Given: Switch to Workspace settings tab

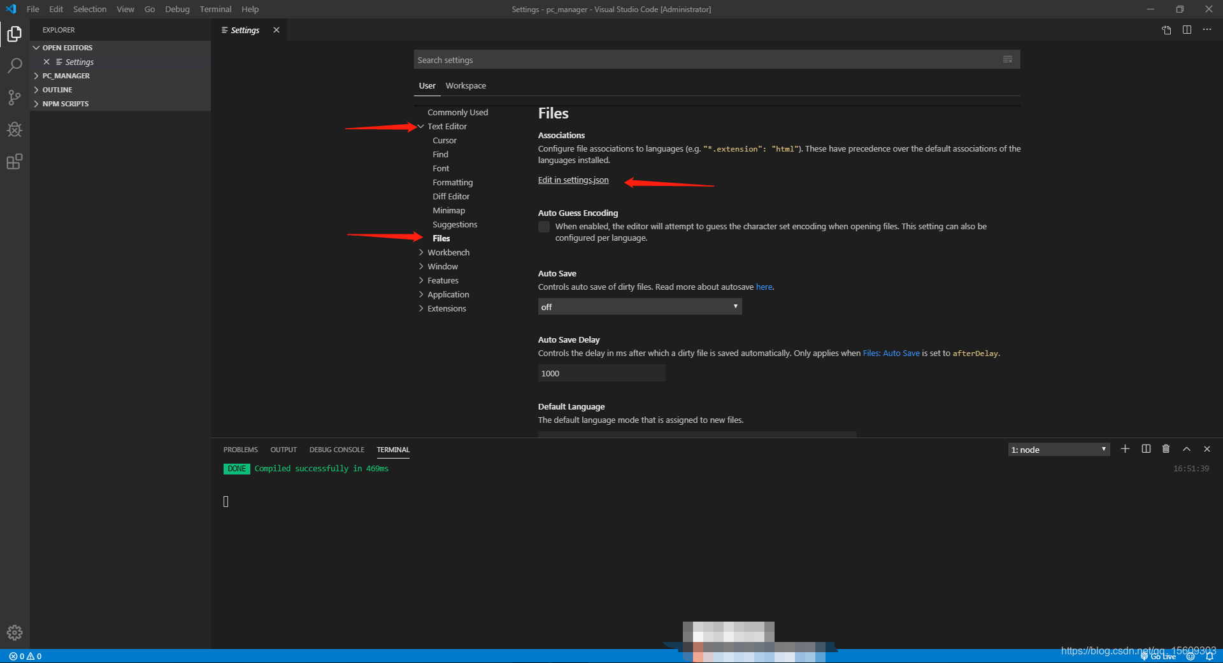Looking at the screenshot, I should (x=466, y=85).
